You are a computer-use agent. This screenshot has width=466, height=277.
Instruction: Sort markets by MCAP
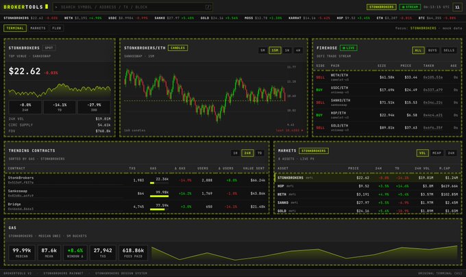[x=437, y=153]
